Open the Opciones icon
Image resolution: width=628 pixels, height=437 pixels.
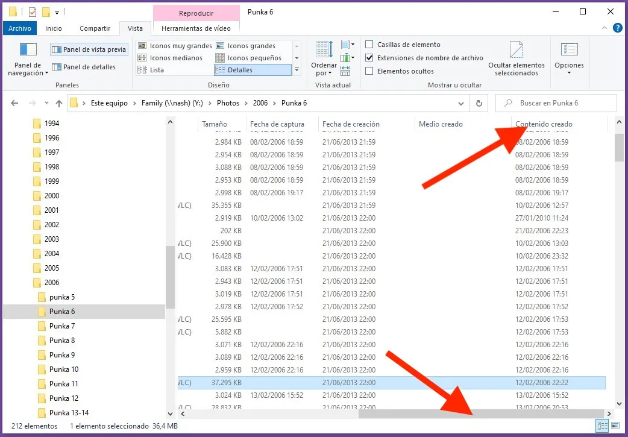(569, 51)
